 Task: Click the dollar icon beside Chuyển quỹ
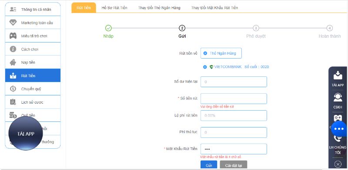point(13,89)
